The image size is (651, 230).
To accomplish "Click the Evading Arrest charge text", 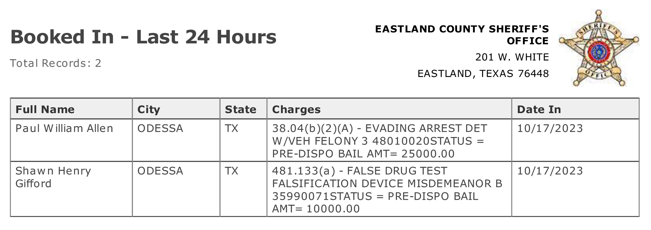I will (380, 141).
